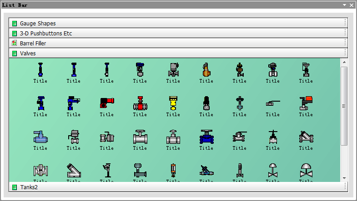Expand the Gauge Shapes category
This screenshot has height=201, width=357.
coord(38,23)
